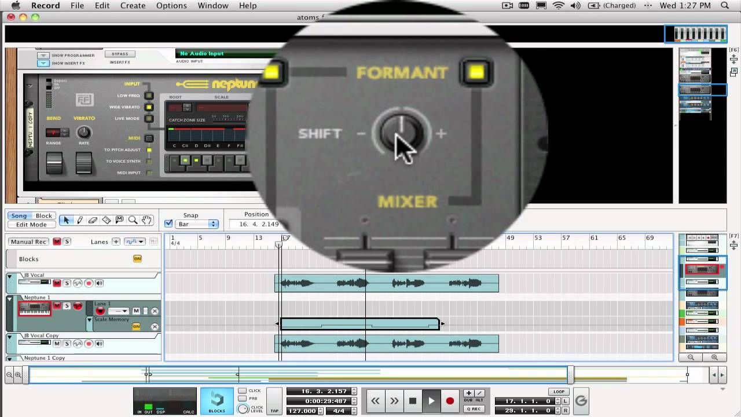The height and width of the screenshot is (417, 741).
Task: Delete the Scale Memory lane
Action: point(155,327)
